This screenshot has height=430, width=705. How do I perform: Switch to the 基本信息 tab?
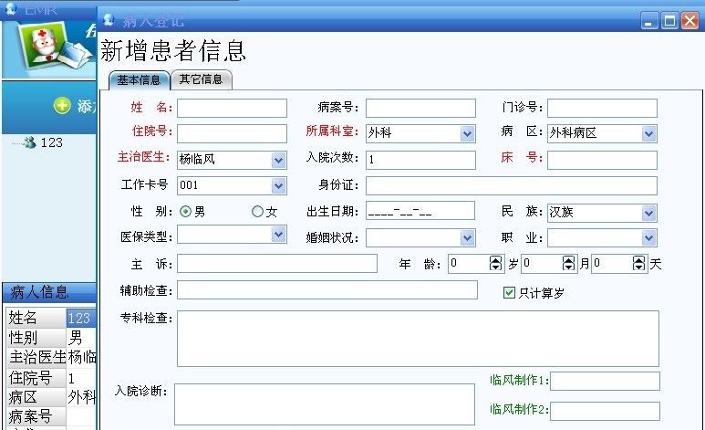click(139, 80)
